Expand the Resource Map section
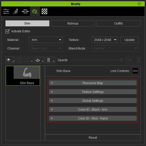 [x=93, y=83]
